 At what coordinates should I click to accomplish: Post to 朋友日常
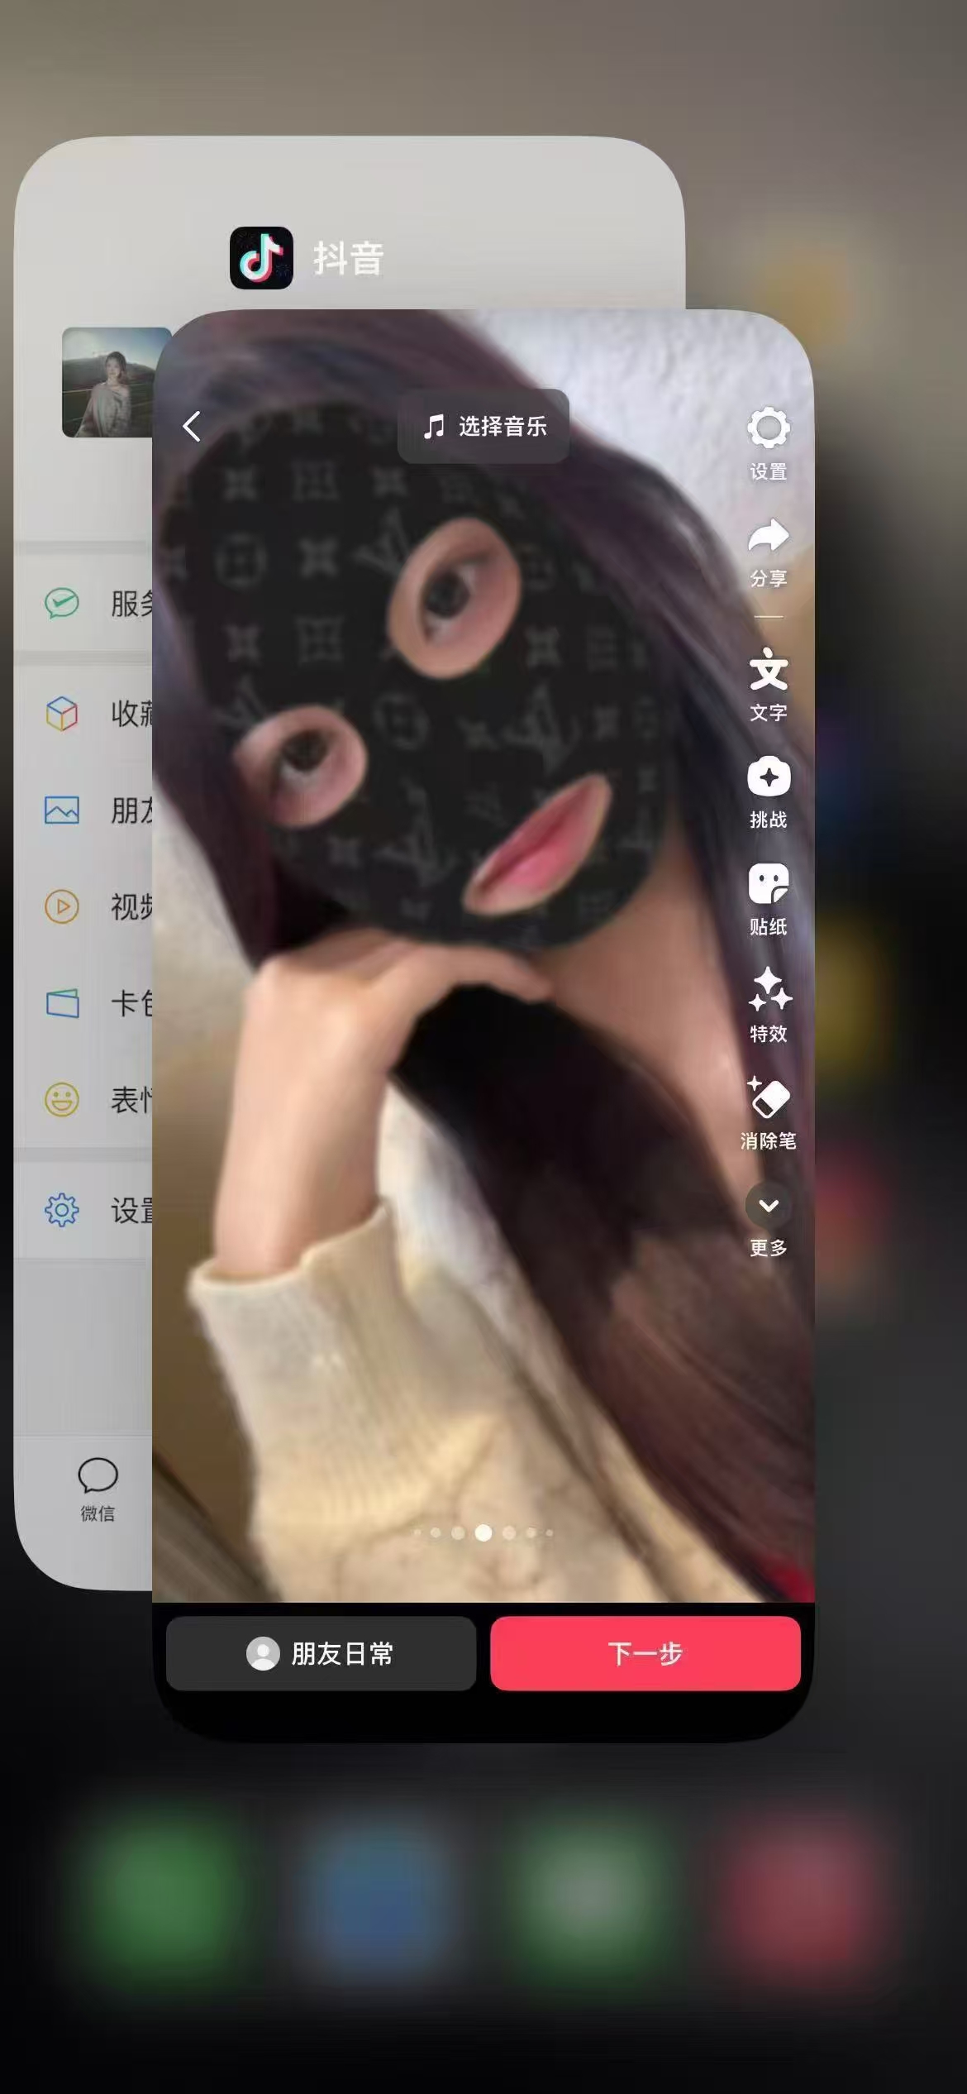click(321, 1654)
